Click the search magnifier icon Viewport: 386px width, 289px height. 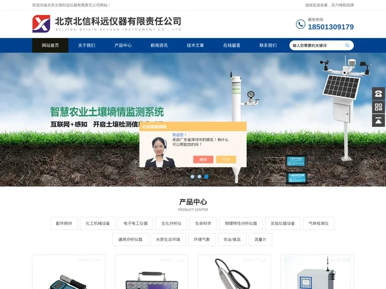[347, 45]
